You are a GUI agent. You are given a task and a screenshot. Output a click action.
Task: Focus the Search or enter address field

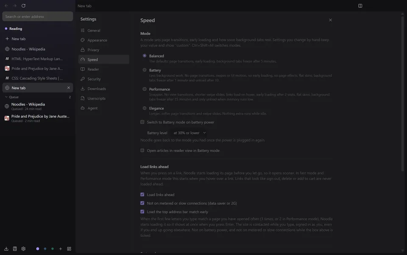(38, 17)
